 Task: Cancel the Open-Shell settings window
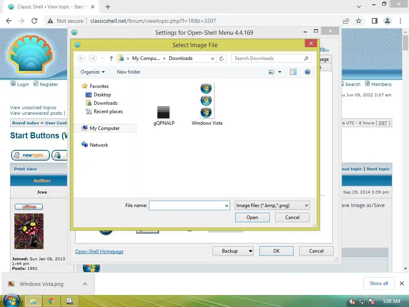coord(316,251)
